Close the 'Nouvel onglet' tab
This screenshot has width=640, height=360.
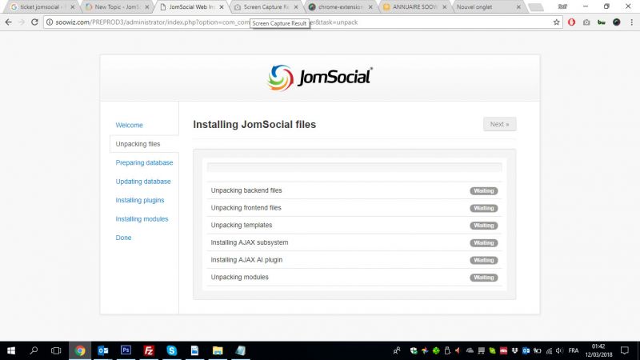coord(518,7)
